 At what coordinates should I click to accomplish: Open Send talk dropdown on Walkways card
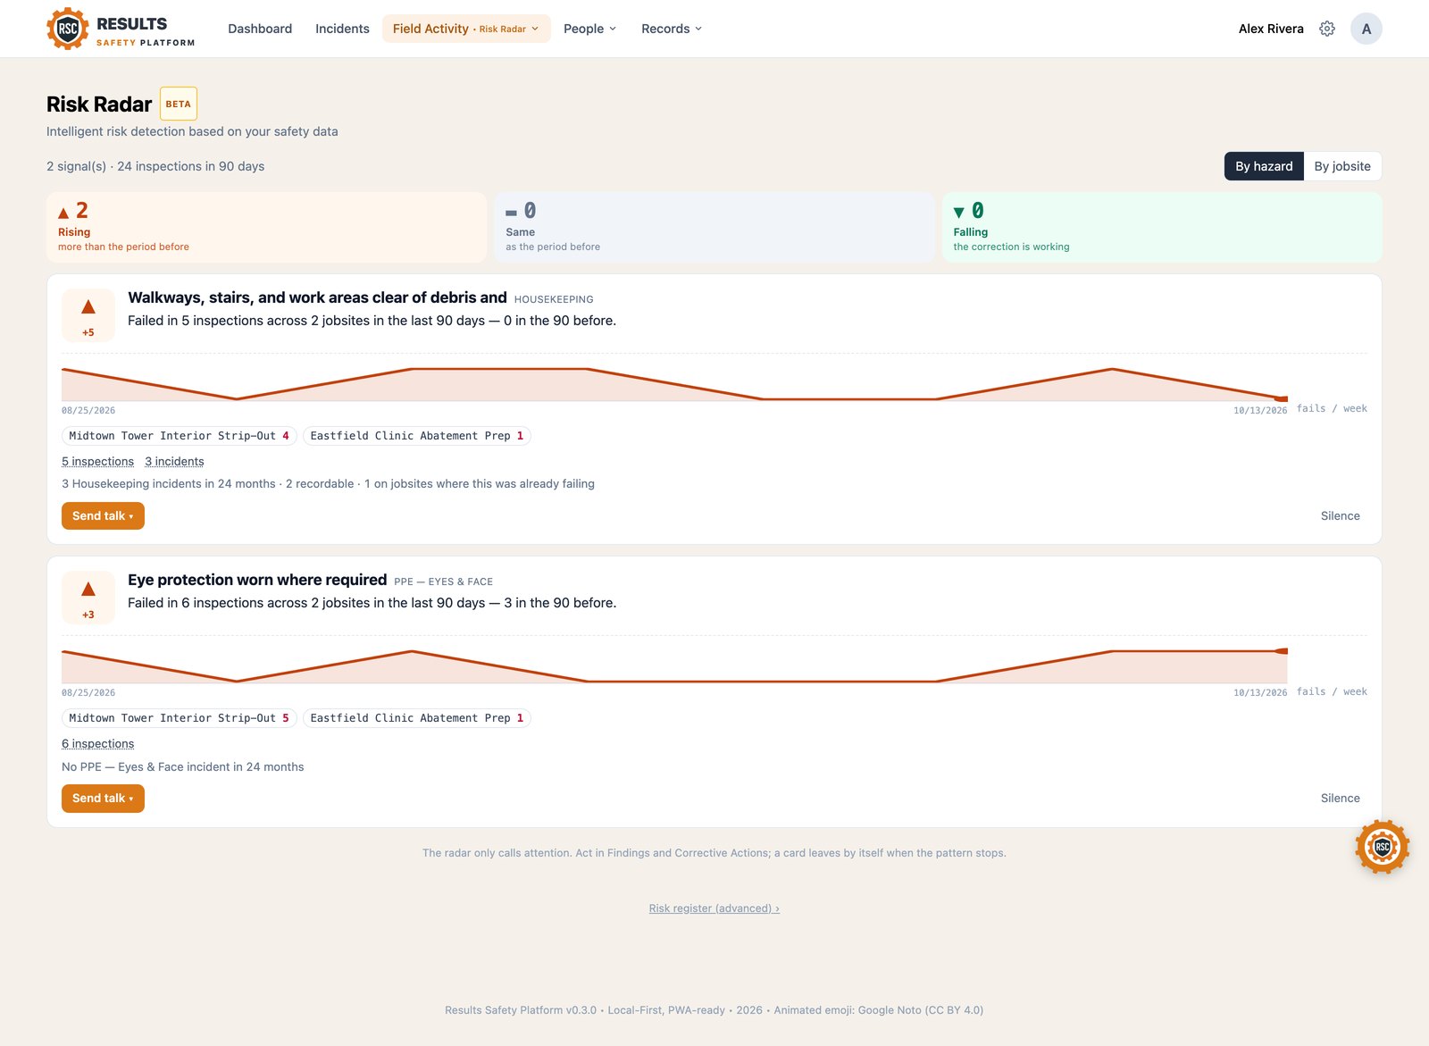point(103,515)
